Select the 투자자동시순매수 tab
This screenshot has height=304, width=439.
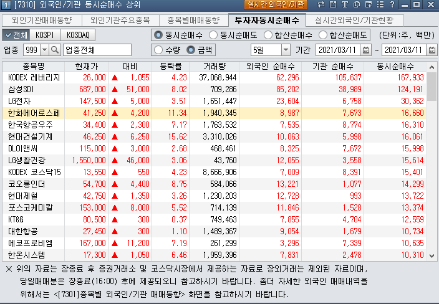tap(267, 20)
